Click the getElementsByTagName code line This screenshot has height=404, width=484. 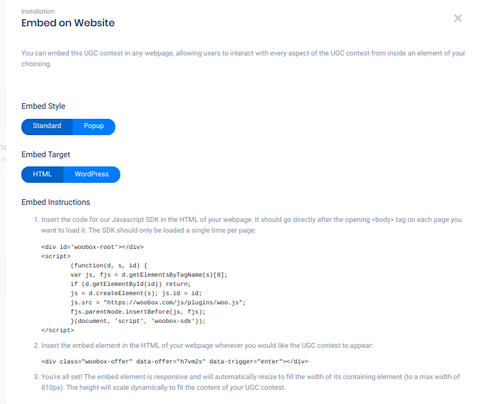[x=148, y=275]
